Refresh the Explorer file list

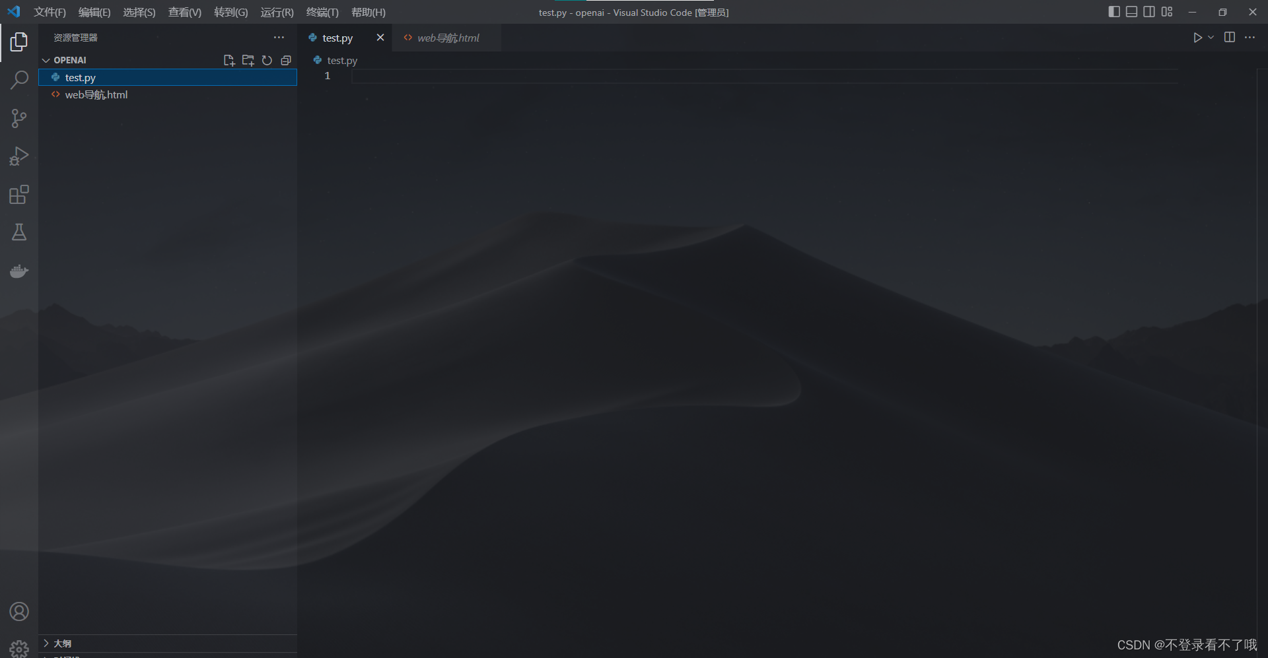(267, 60)
